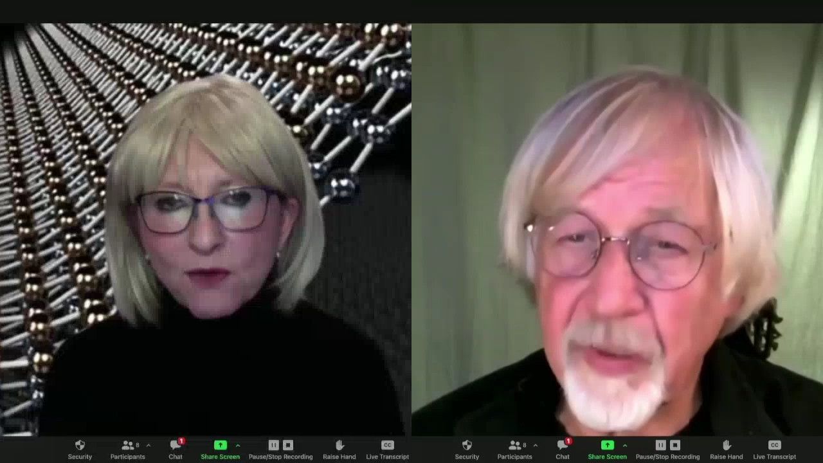This screenshot has height=463, width=823.
Task: Expand Participants chevron in the right toolbar
Action: pos(536,445)
